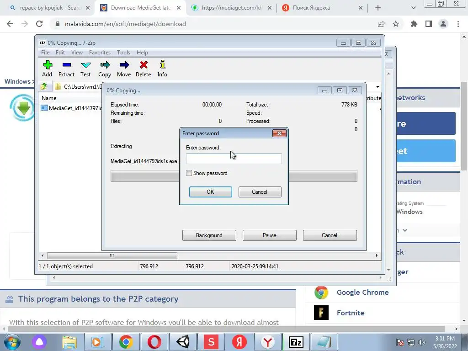Viewport: 468px width, 351px height.
Task: Click the taskbar clock showing 3:01 PM
Action: coord(445,342)
